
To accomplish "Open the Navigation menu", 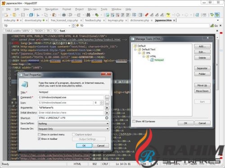I will tap(52, 9).
